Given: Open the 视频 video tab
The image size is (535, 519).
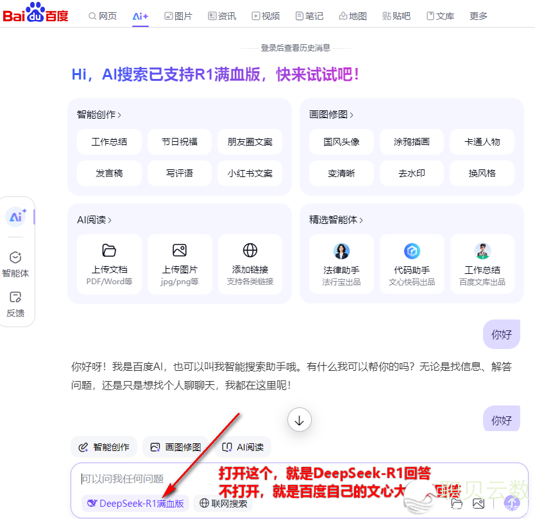Looking at the screenshot, I should pos(266,16).
